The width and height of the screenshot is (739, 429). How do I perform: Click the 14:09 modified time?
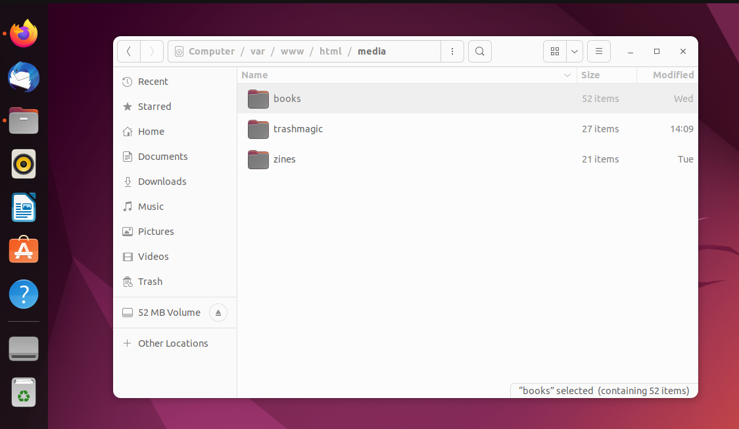682,129
